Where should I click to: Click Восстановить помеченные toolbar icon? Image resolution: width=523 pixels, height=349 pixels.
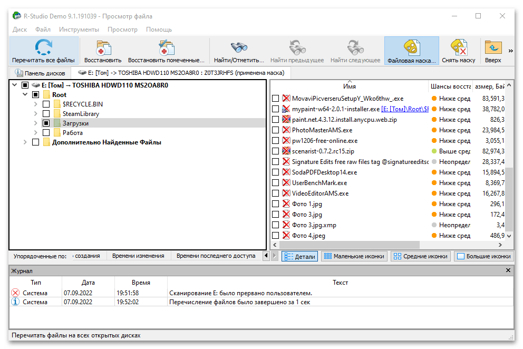point(166,49)
